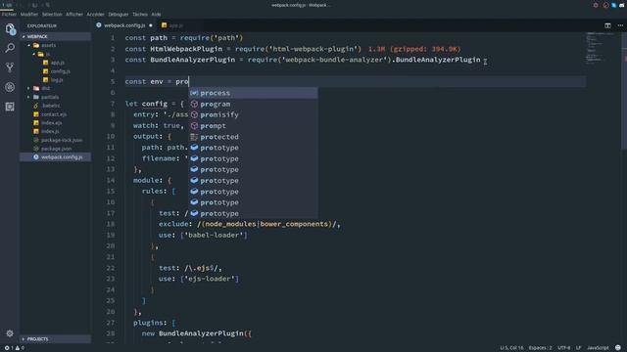Open the Manage gear icon

pyautogui.click(x=10, y=333)
